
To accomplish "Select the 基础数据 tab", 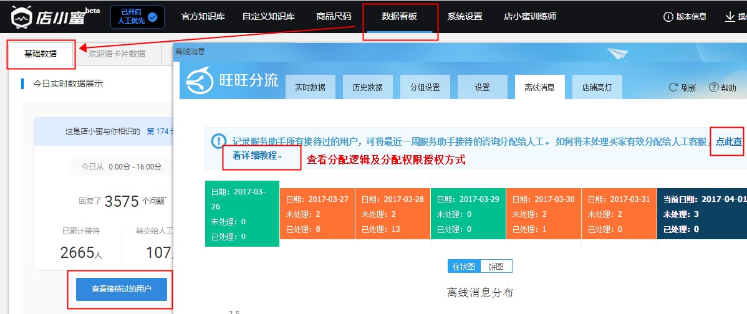I will [x=41, y=54].
